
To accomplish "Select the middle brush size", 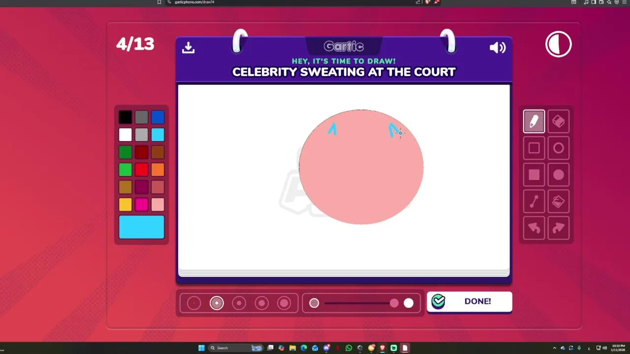I will point(239,303).
